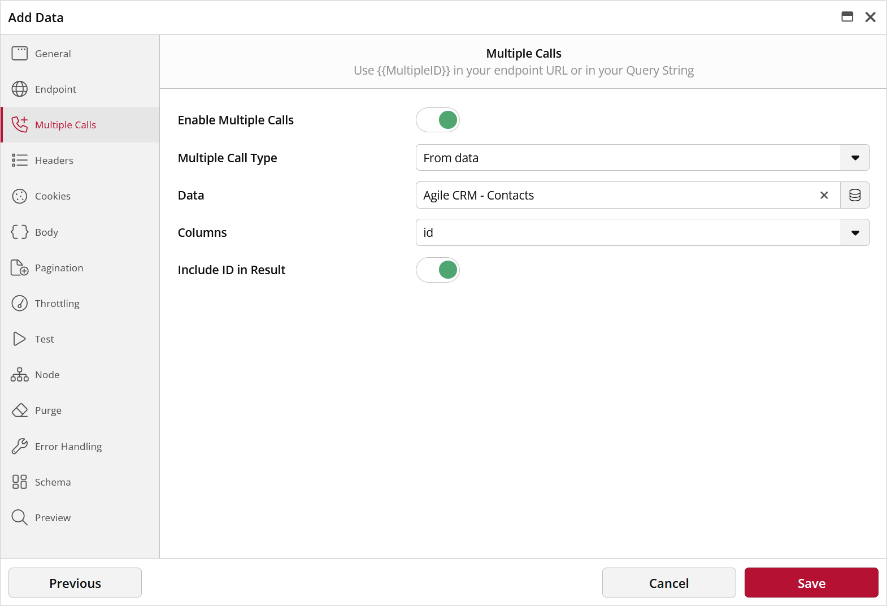Clear the Agile CRM - Contacts selection

824,195
